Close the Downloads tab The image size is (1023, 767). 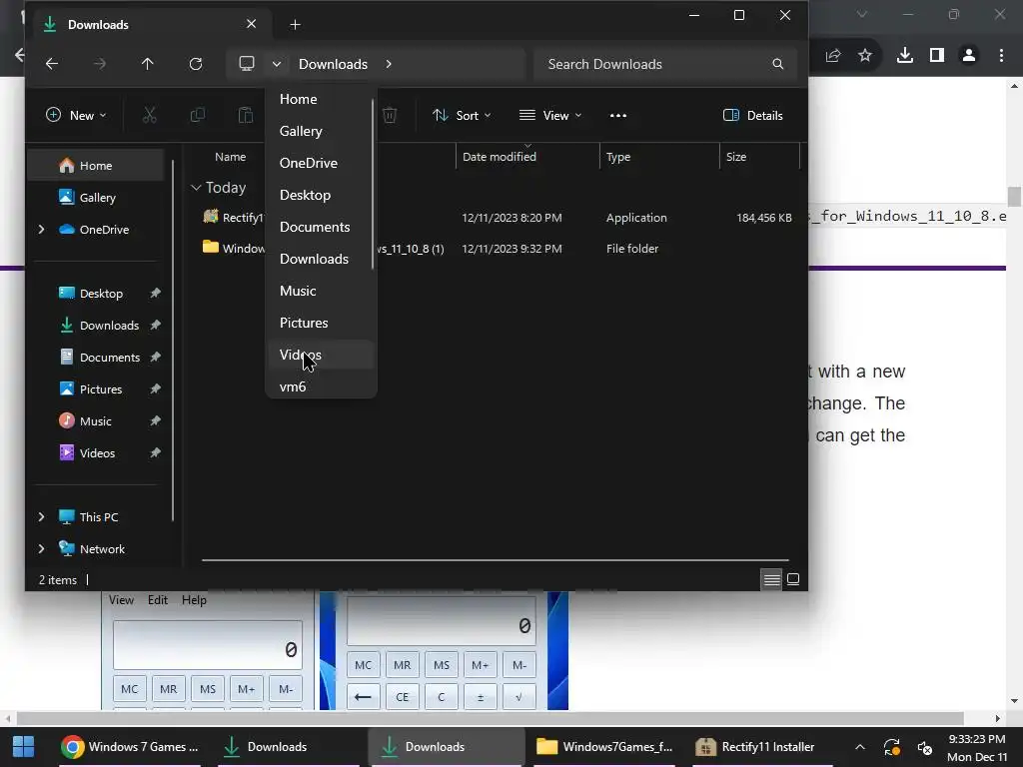coord(251,24)
